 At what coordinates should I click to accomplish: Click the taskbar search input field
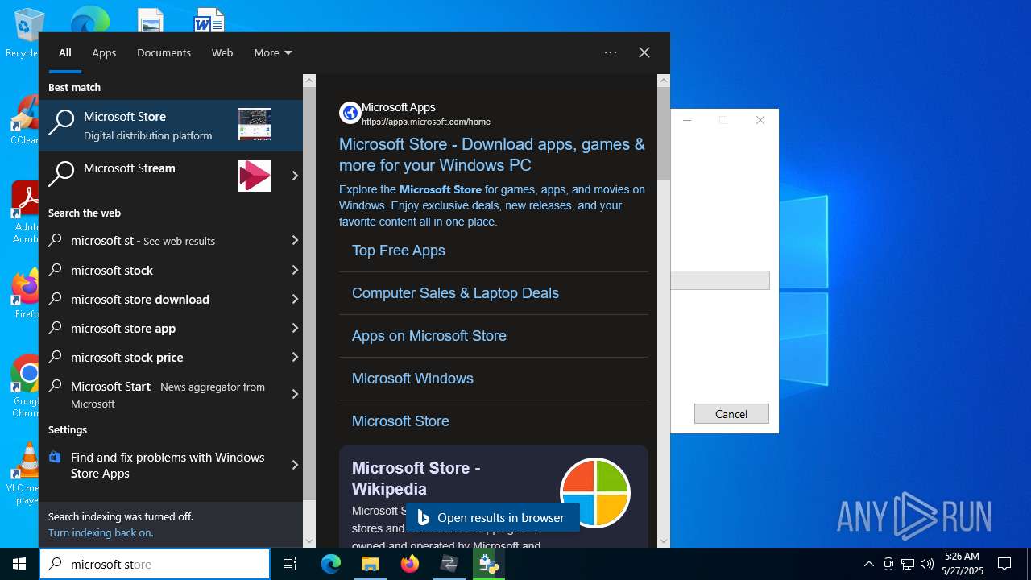155,564
